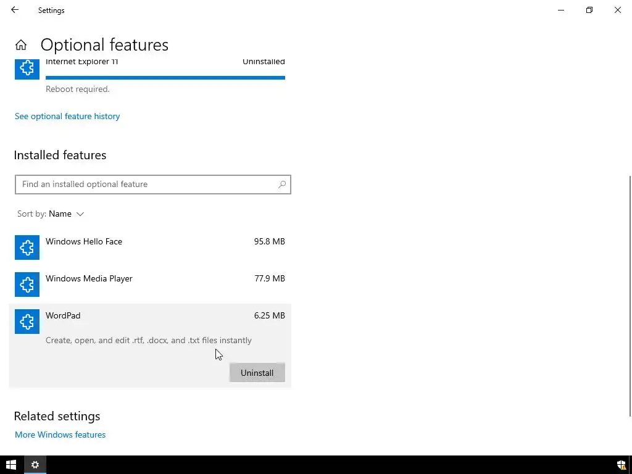Open More Windows features link
The image size is (632, 474).
point(60,434)
